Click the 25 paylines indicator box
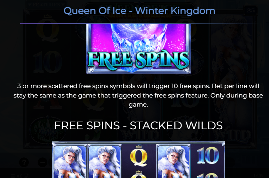This screenshot has width=269, height=178. (x=251, y=10)
